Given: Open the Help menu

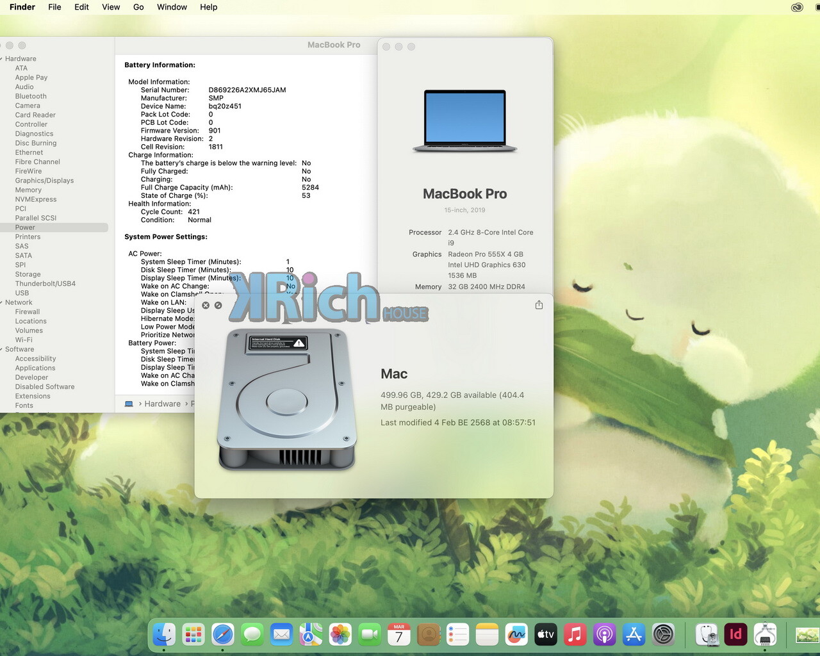Looking at the screenshot, I should pyautogui.click(x=209, y=7).
